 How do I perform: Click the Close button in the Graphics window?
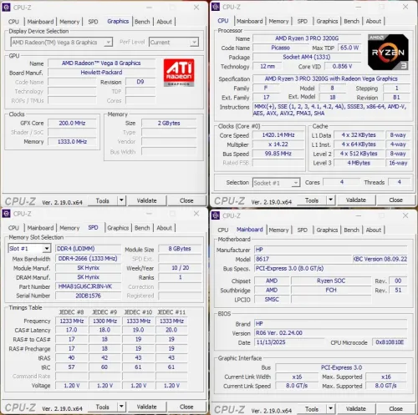tap(186, 200)
